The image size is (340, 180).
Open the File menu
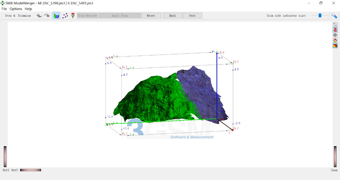coord(4,9)
